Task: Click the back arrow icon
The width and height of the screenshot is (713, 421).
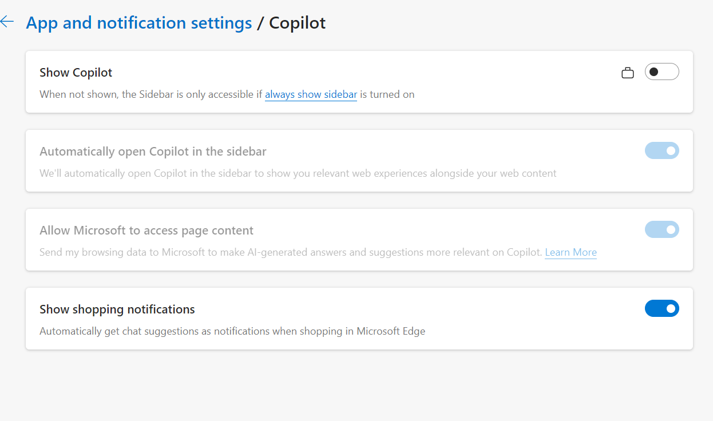Action: (7, 22)
